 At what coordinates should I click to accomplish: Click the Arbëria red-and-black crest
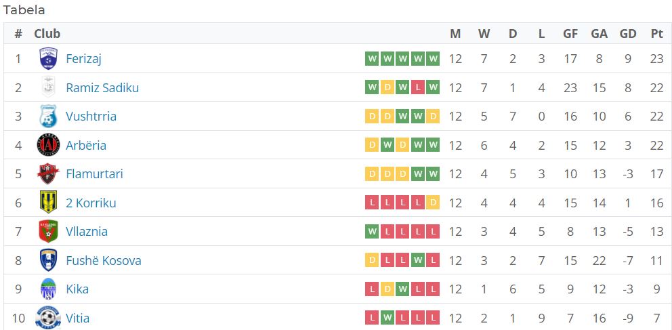(x=48, y=145)
